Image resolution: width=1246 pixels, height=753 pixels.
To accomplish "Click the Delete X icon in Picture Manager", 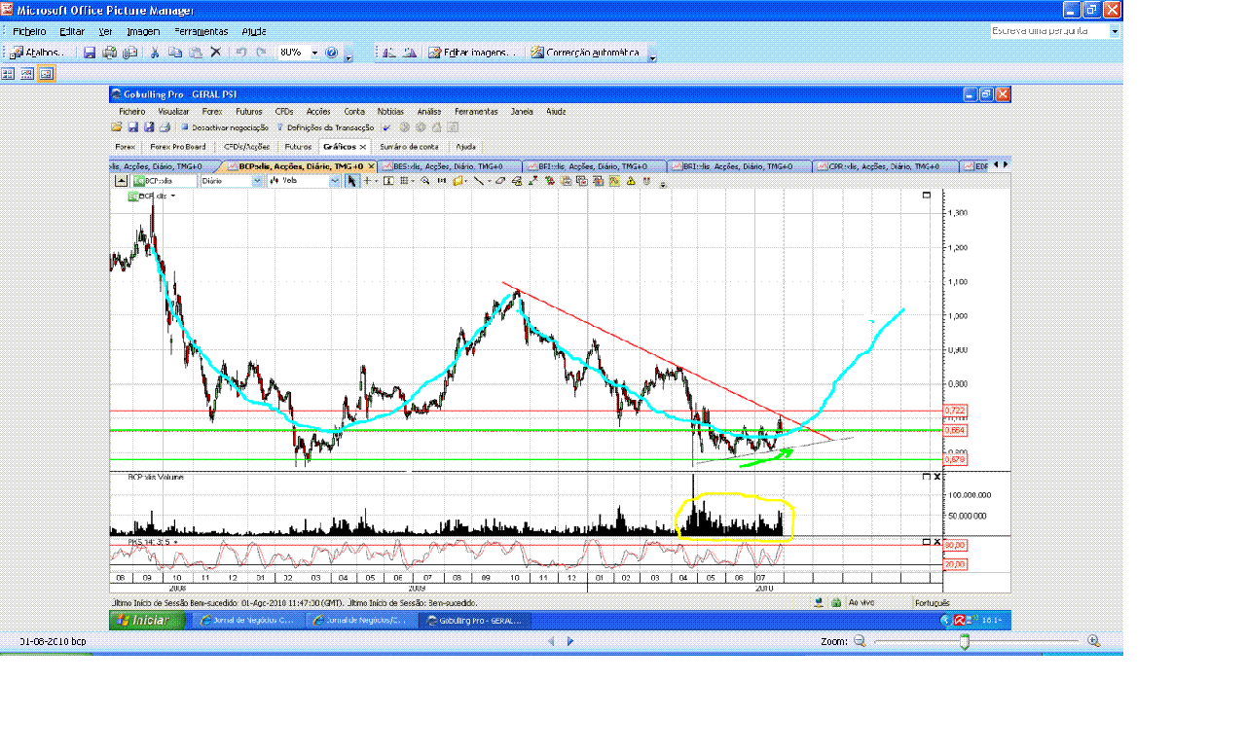I will click(216, 53).
